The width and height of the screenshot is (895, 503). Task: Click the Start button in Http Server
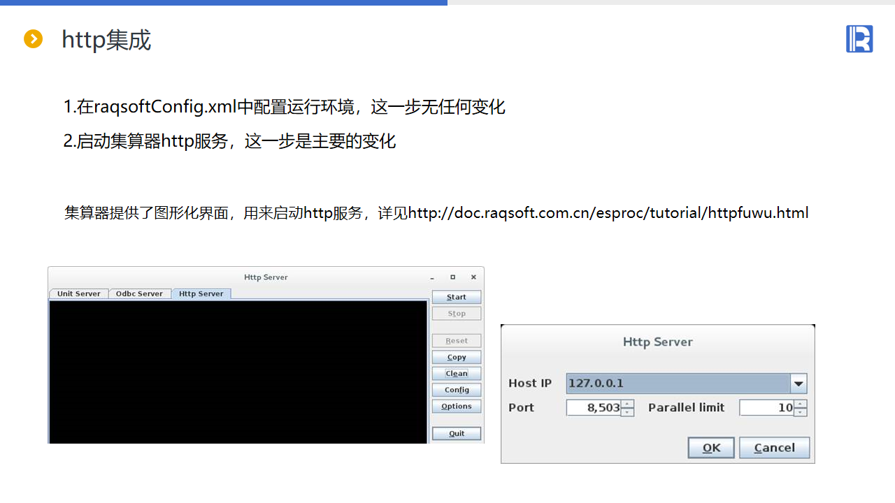tap(457, 297)
